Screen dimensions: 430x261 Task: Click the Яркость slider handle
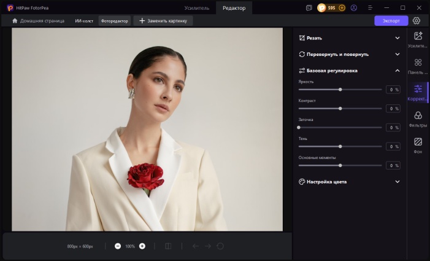[340, 90]
